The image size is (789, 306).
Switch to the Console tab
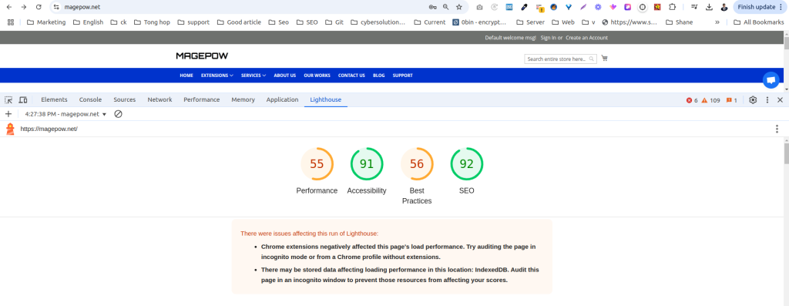[91, 99]
